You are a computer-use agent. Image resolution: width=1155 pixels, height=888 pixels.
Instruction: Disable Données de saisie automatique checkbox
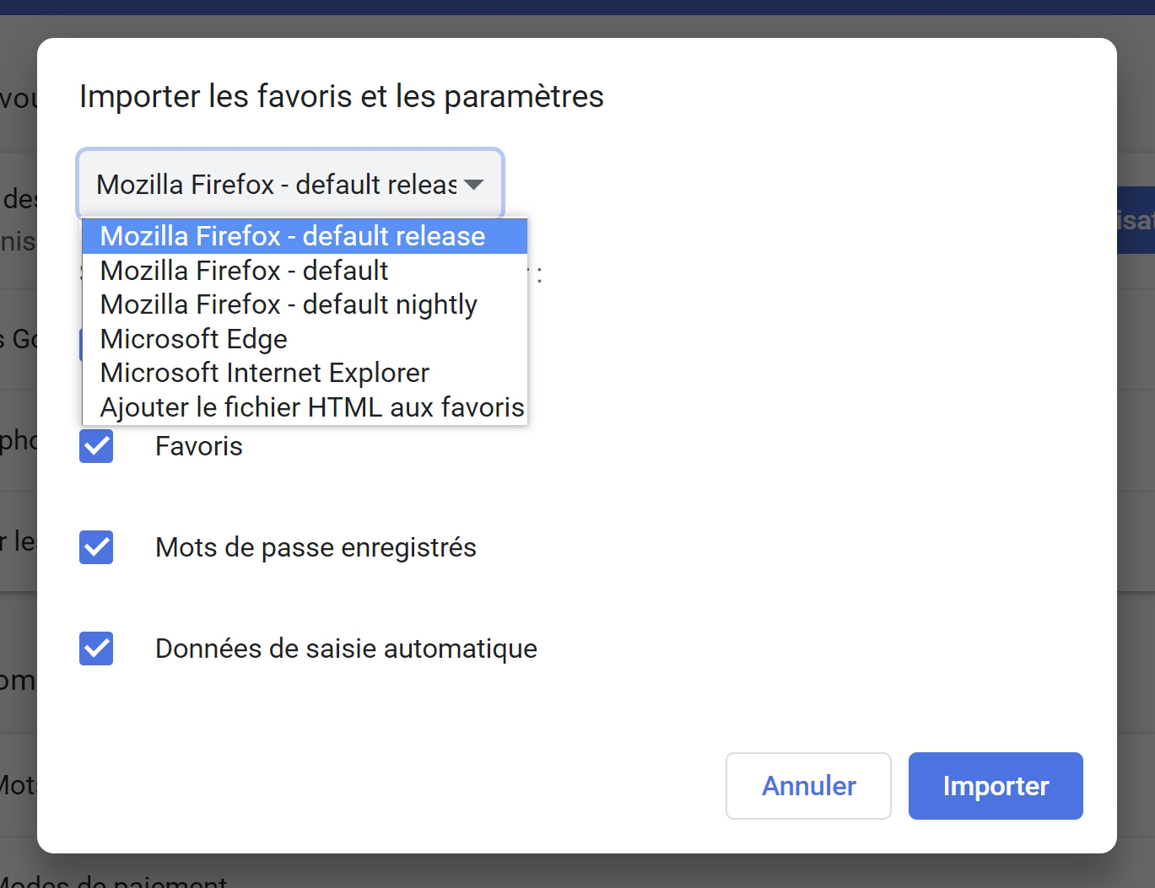[96, 649]
